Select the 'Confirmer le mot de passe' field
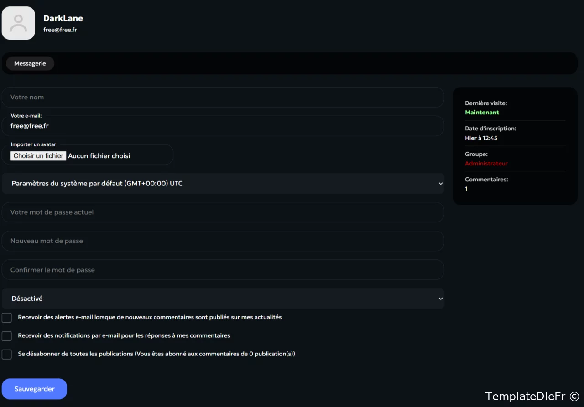 [223, 270]
